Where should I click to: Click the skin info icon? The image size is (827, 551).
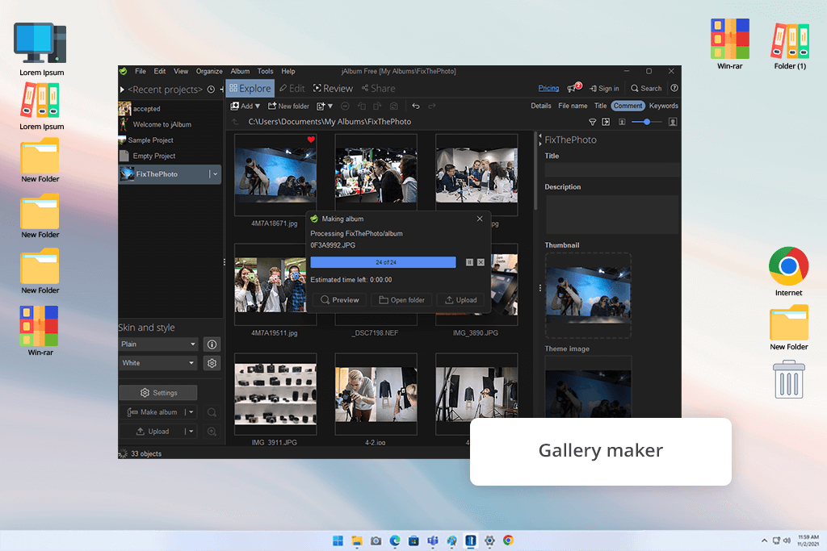click(x=212, y=344)
